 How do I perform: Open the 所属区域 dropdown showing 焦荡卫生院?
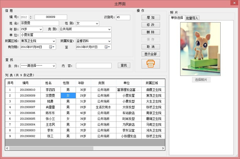pyautogui.click(x=54, y=41)
